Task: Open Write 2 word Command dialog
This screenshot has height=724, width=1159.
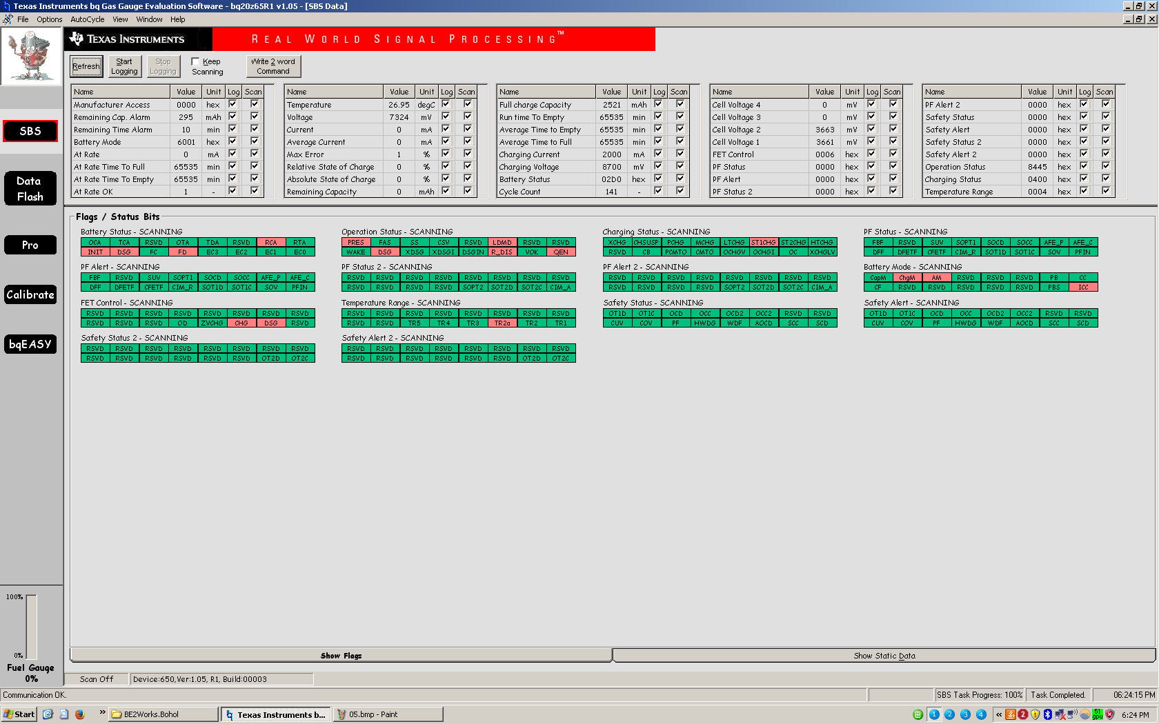Action: coord(273,66)
